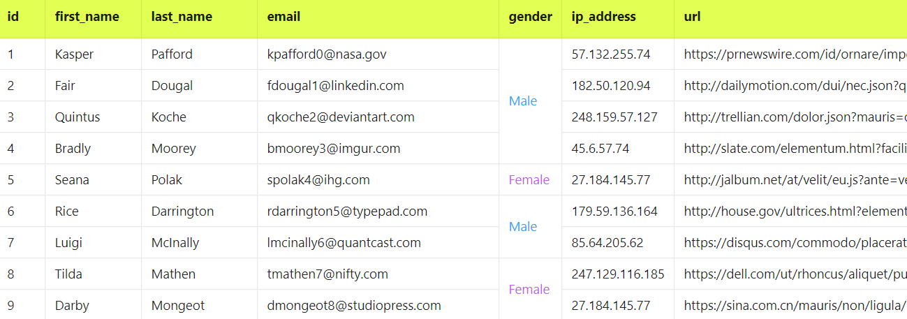Click IP address 27.184.145.77 in Darby's row
Image resolution: width=907 pixels, height=319 pixels.
[x=618, y=305]
